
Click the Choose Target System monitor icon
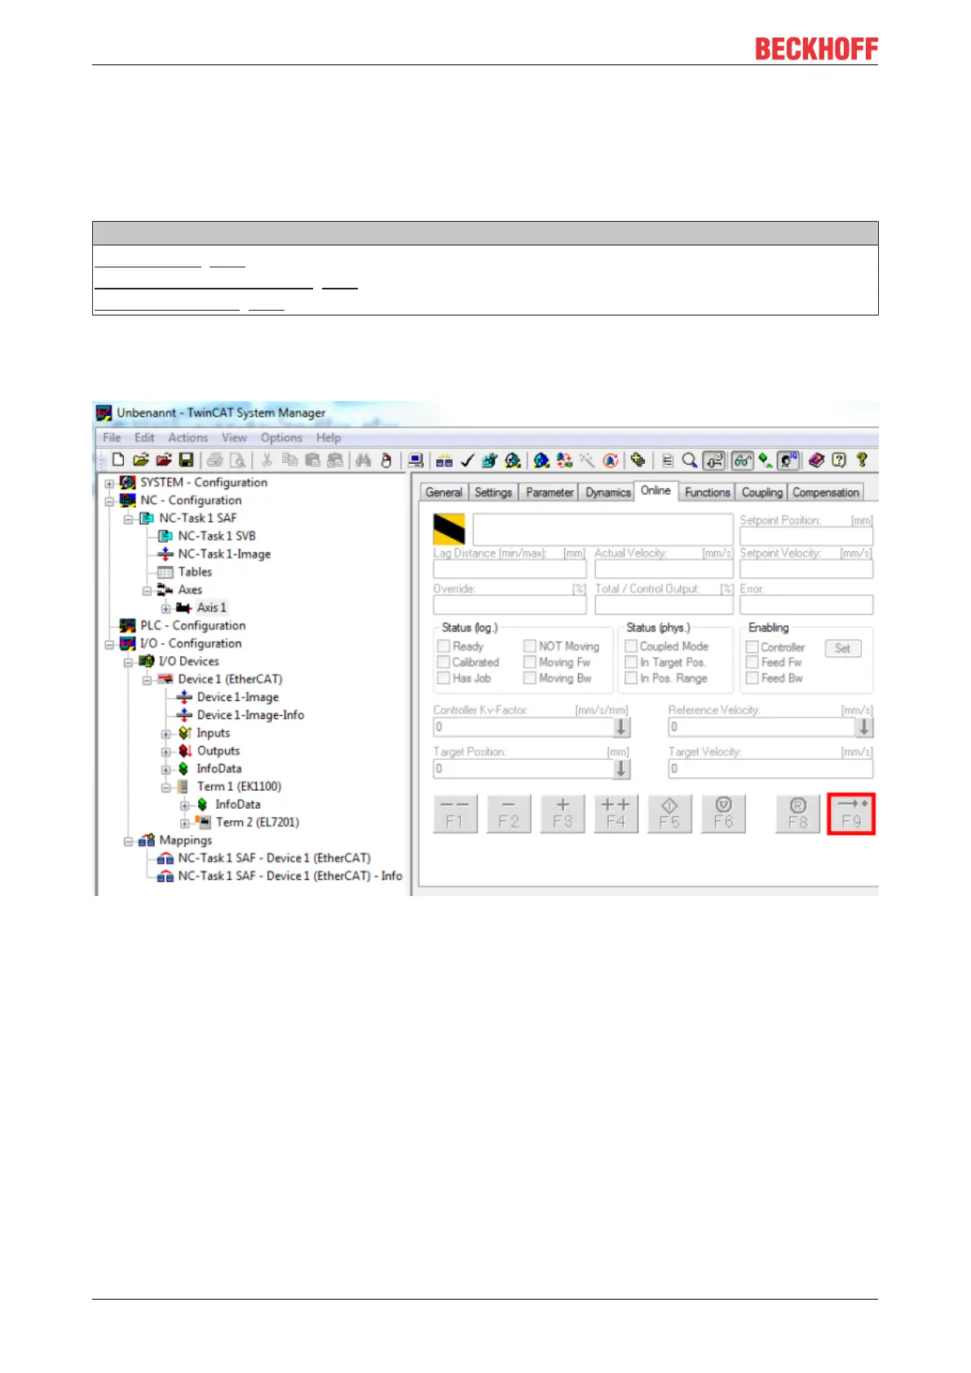tap(416, 461)
